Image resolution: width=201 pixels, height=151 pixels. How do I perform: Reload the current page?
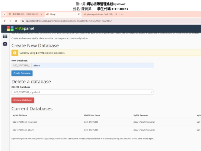point(16,21)
